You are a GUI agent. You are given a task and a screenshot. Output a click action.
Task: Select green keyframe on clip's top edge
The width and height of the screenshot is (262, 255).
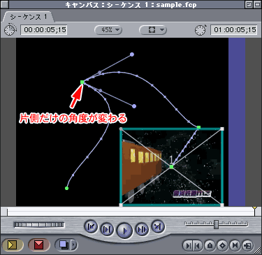tap(198, 127)
